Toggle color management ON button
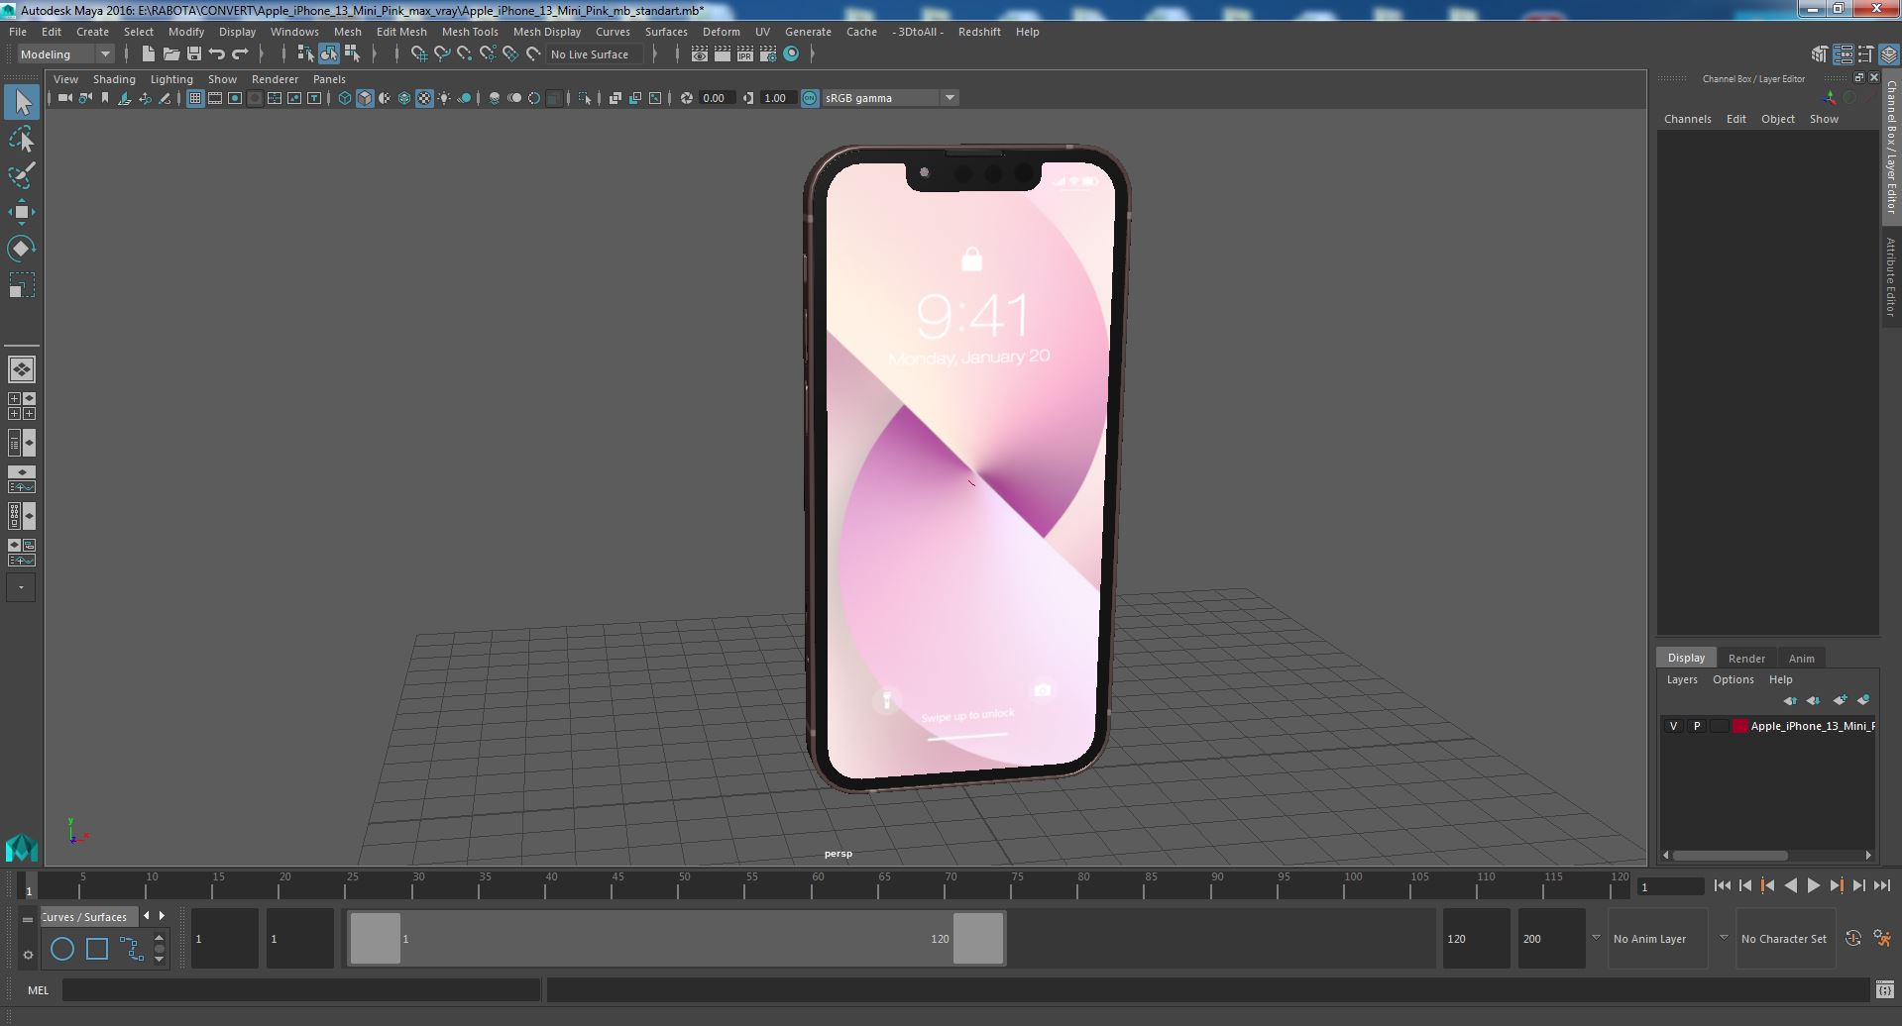The height and width of the screenshot is (1026, 1902). coord(810,98)
